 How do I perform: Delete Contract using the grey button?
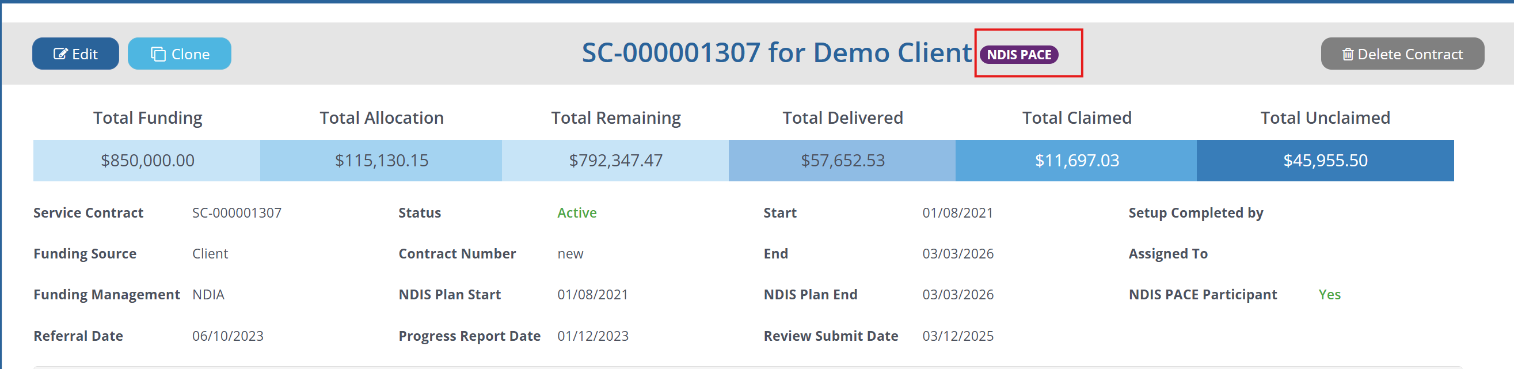[1402, 54]
